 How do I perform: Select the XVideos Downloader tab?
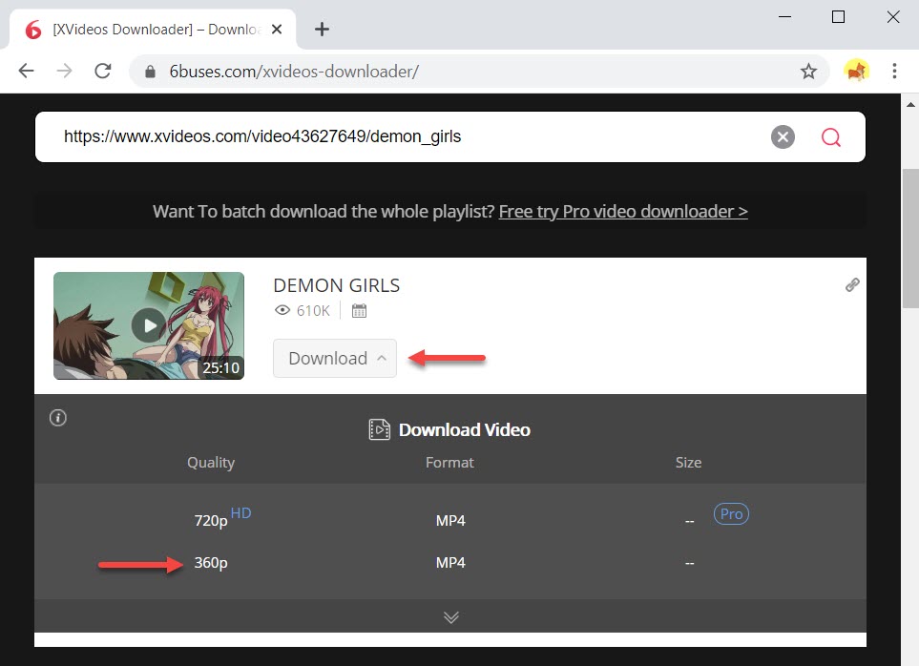click(x=153, y=30)
